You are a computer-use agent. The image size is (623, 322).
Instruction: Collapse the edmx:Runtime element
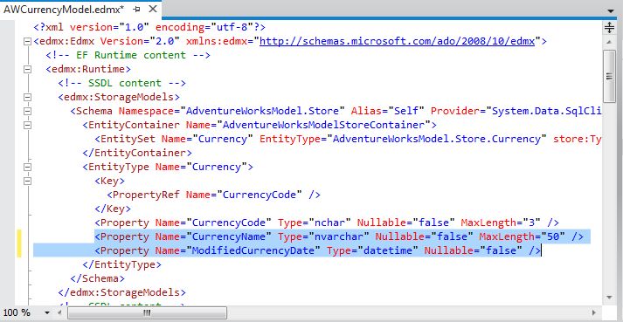click(x=27, y=69)
